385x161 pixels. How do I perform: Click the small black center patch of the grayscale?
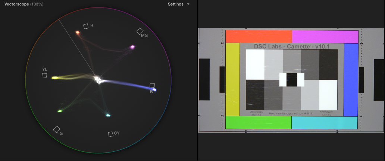coord(292,79)
